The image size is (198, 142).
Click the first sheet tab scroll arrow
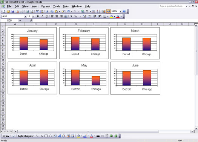tap(2, 131)
